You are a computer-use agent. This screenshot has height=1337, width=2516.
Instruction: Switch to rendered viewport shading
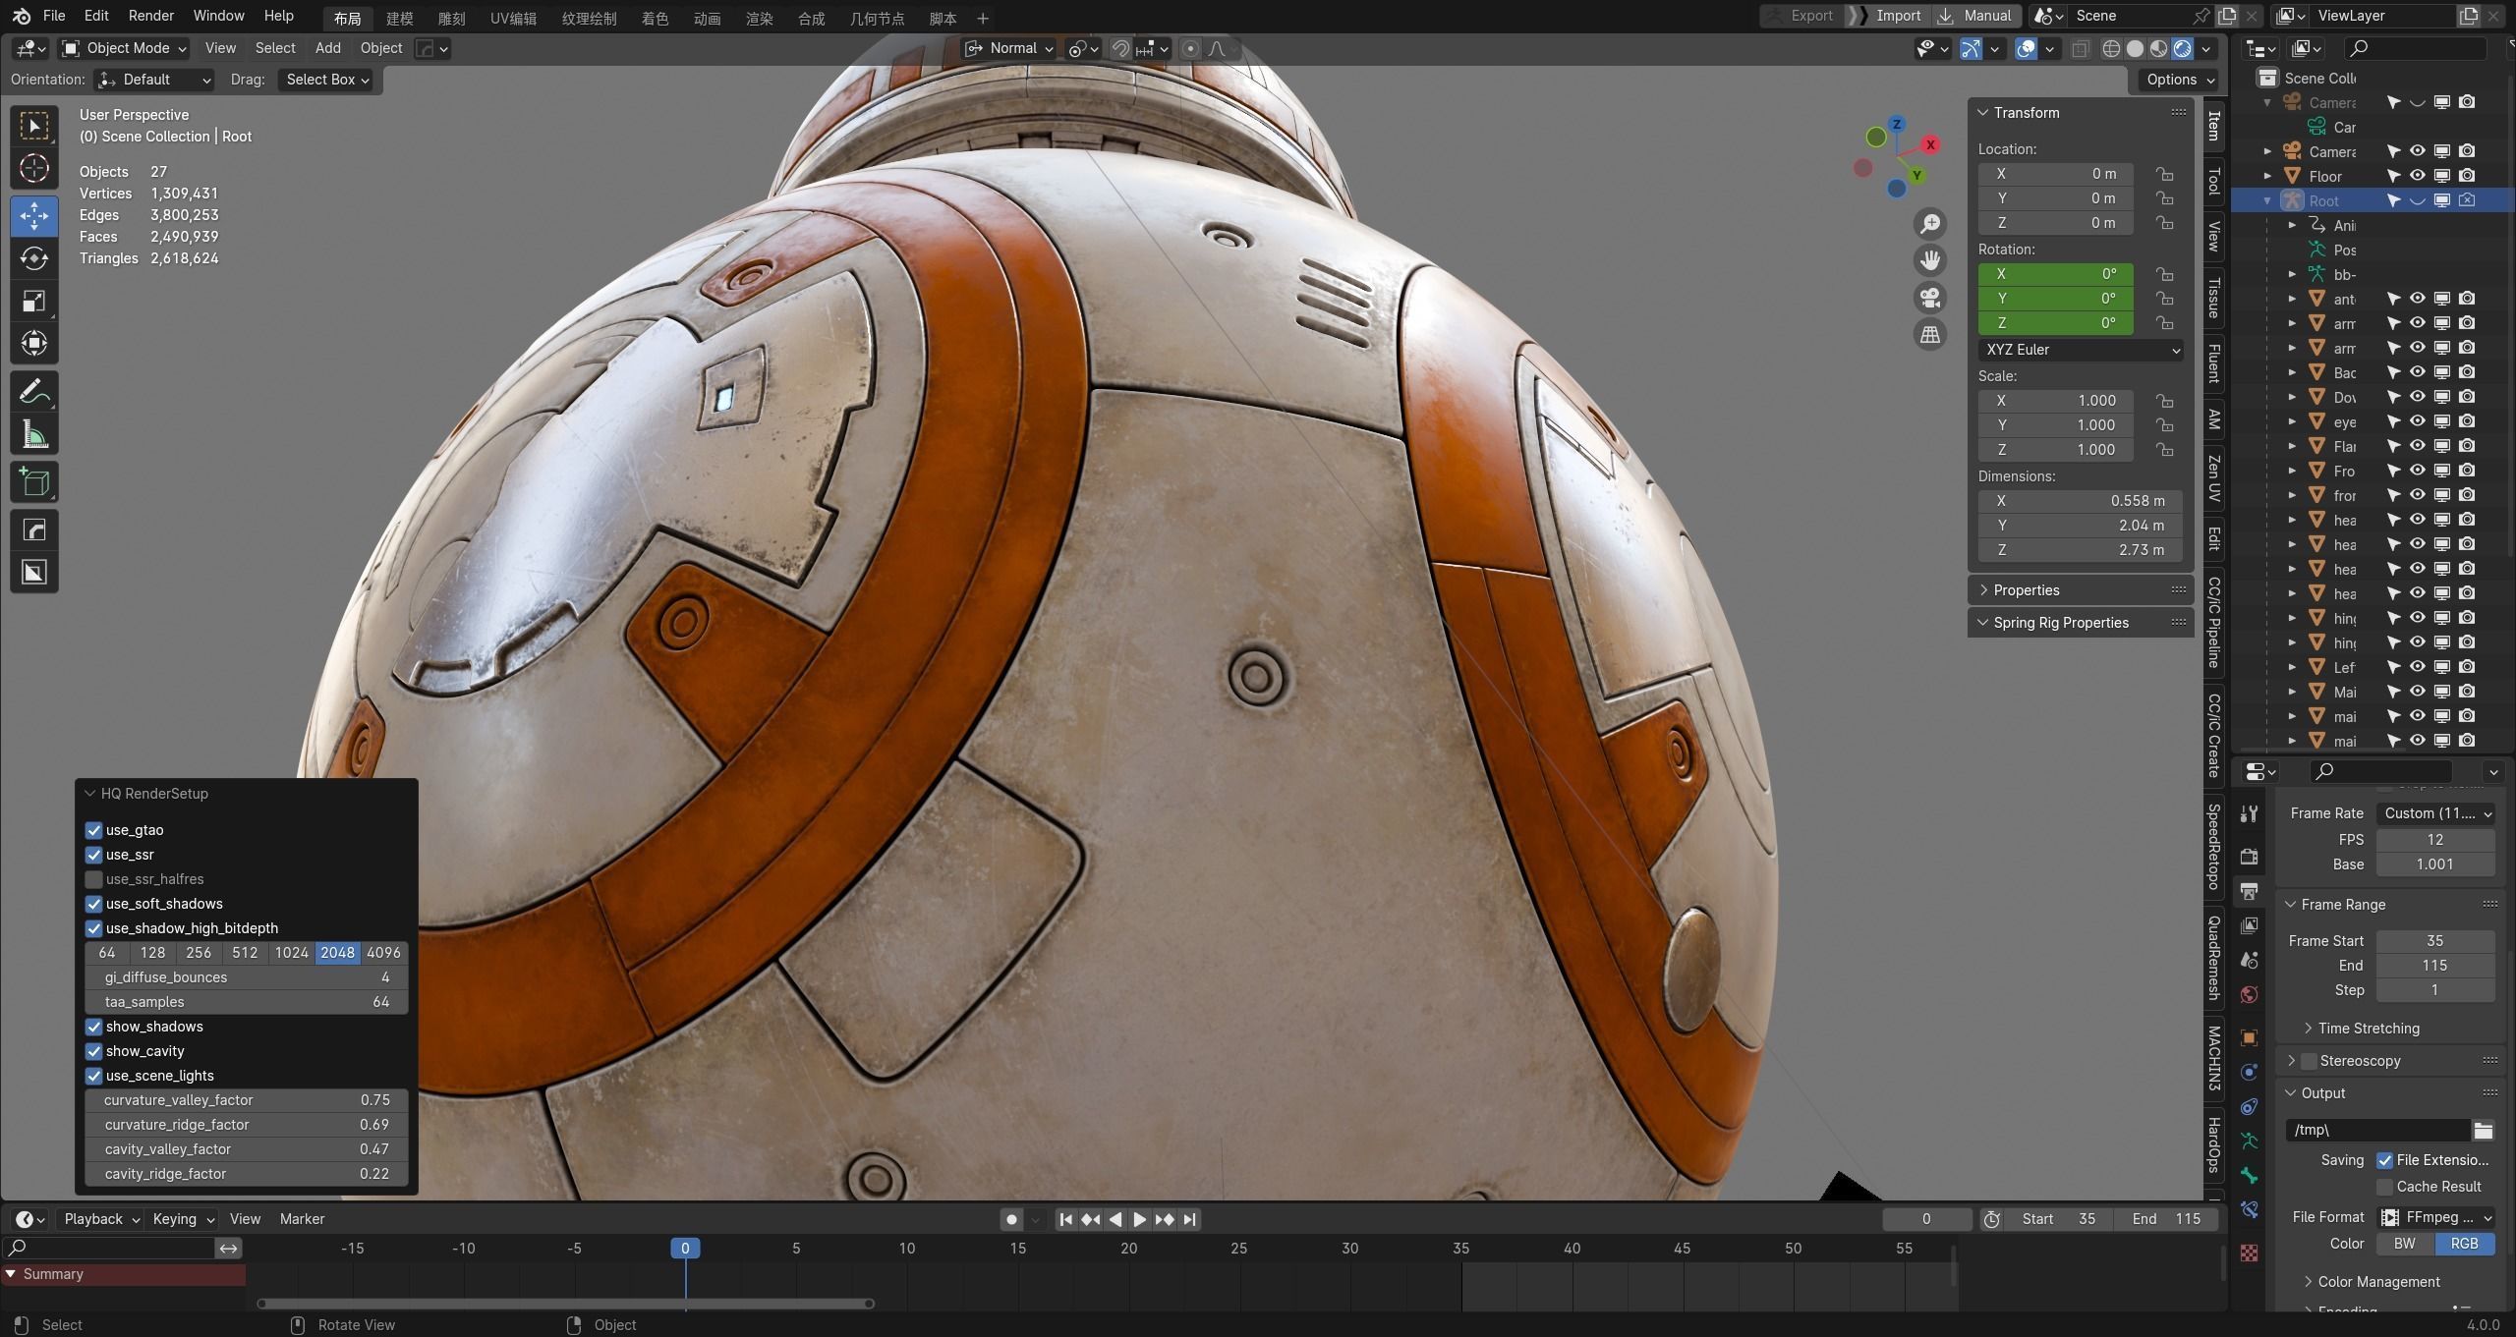[x=2183, y=49]
